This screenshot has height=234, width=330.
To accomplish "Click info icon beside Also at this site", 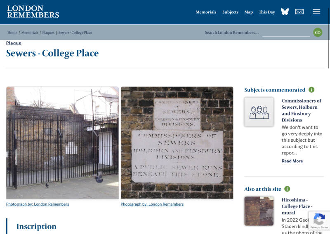I will pos(287,189).
